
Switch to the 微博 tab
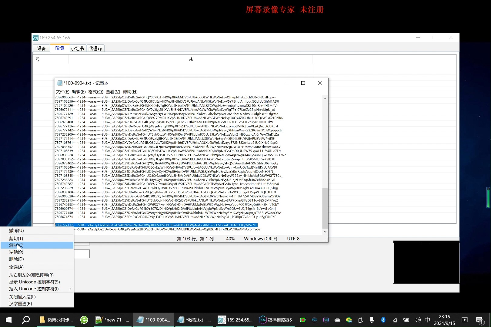(60, 48)
